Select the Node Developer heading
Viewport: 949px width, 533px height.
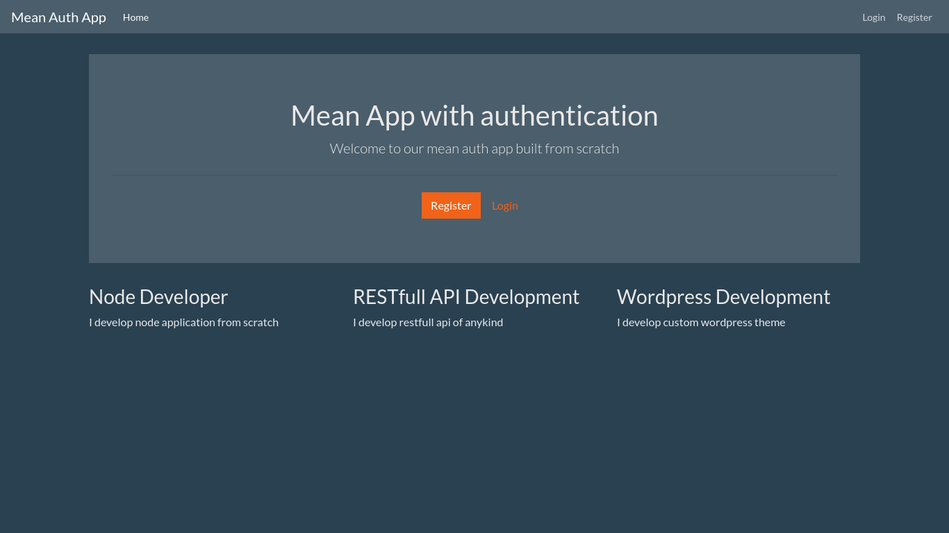[158, 297]
